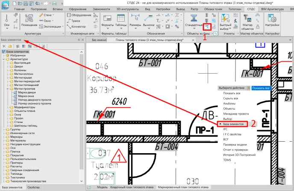Image resolution: width=294 pixels, height=191 pixels.
Task: Select Марка двери tree item
Action: point(26,92)
